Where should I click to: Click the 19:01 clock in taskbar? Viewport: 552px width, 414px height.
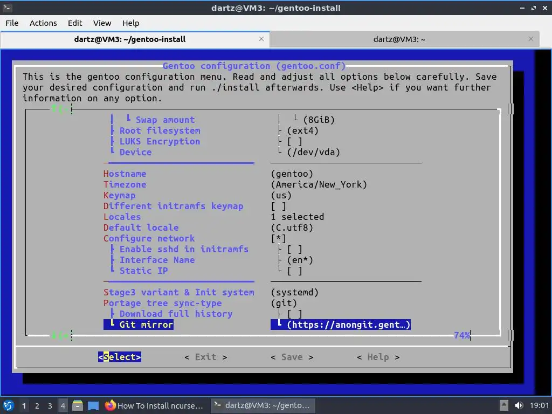pyautogui.click(x=539, y=405)
